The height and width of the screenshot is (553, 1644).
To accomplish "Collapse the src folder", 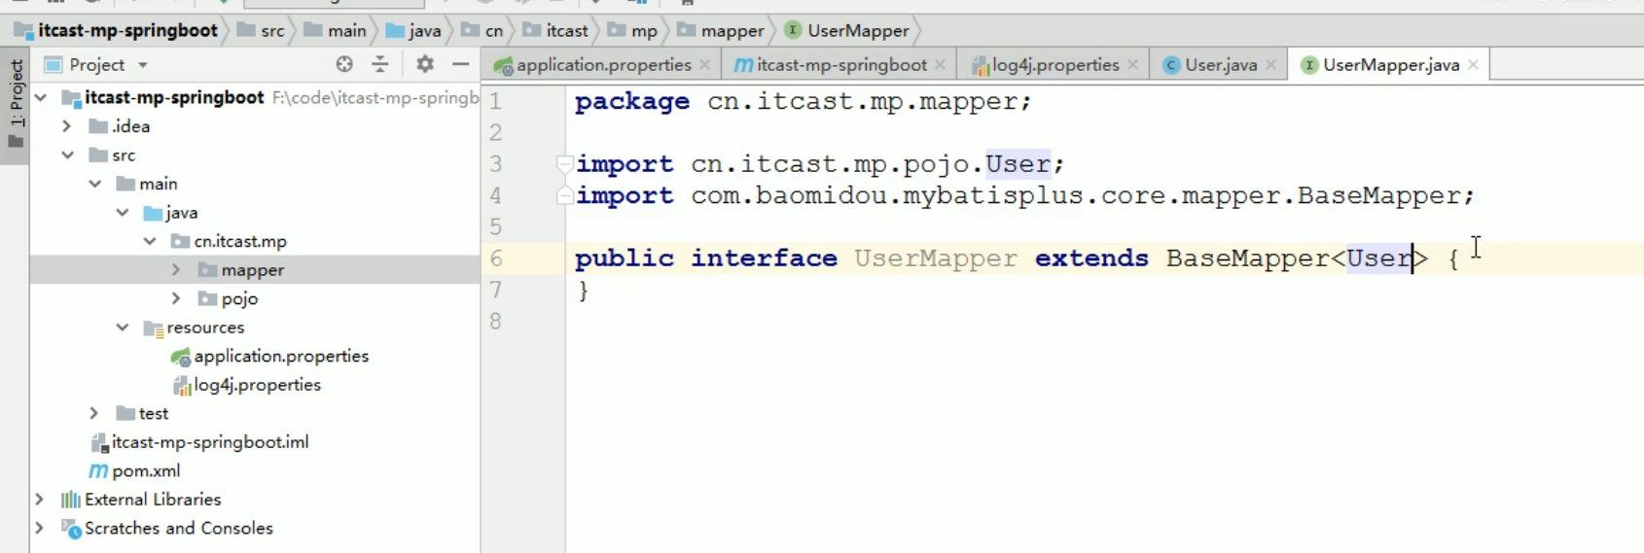I will [x=67, y=155].
